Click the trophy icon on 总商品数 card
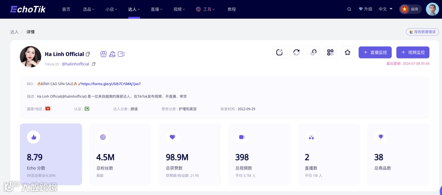 [381, 137]
